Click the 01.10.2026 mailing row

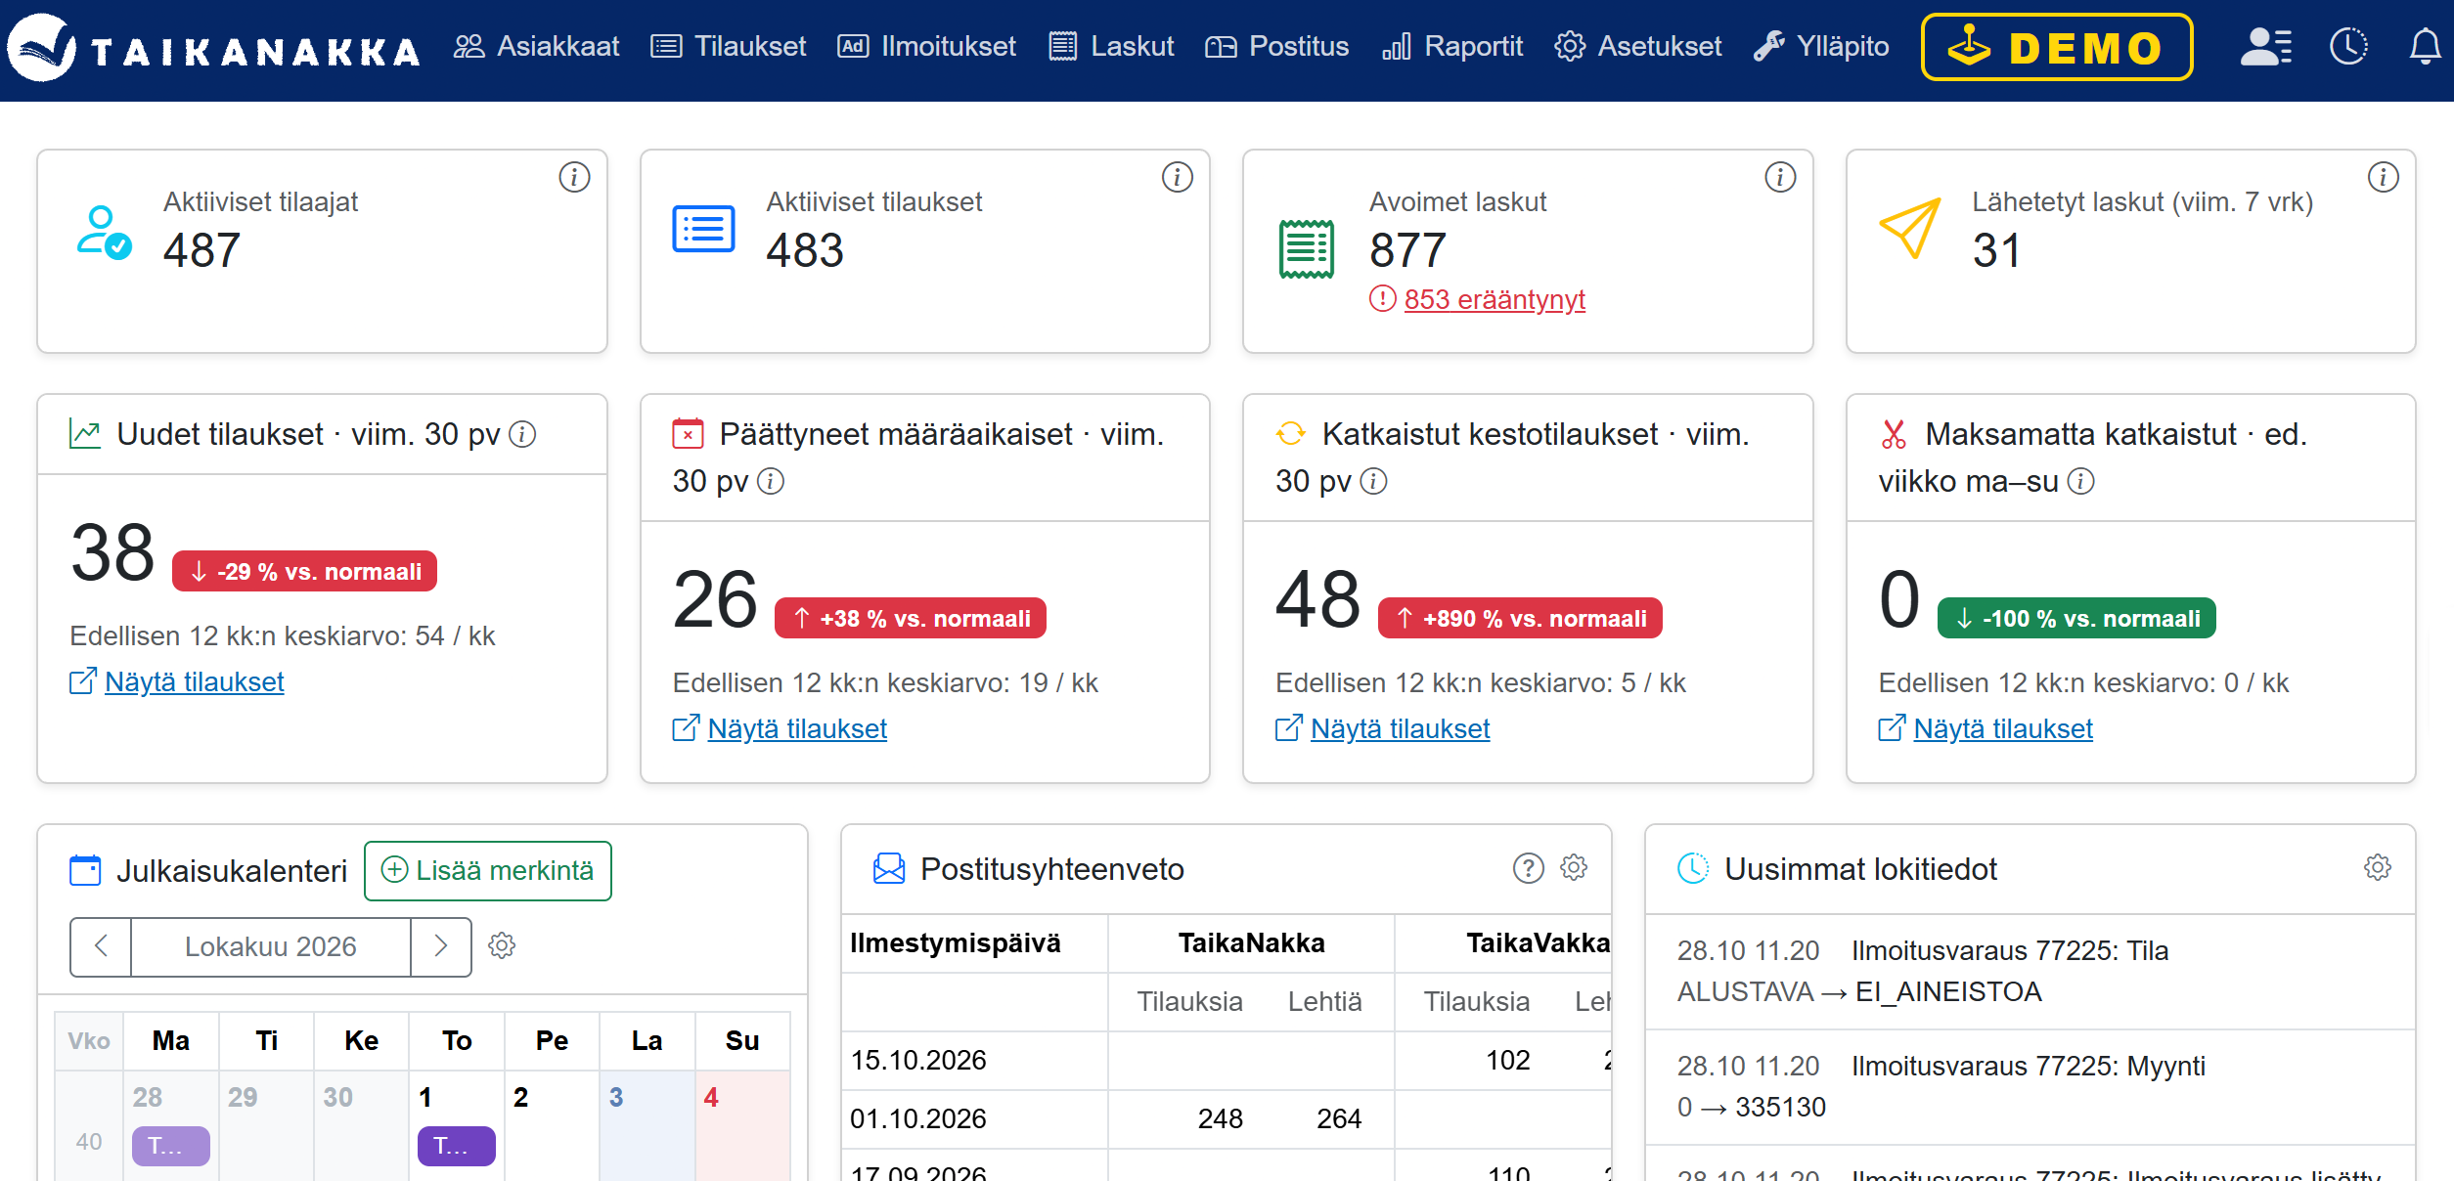(x=1227, y=1119)
